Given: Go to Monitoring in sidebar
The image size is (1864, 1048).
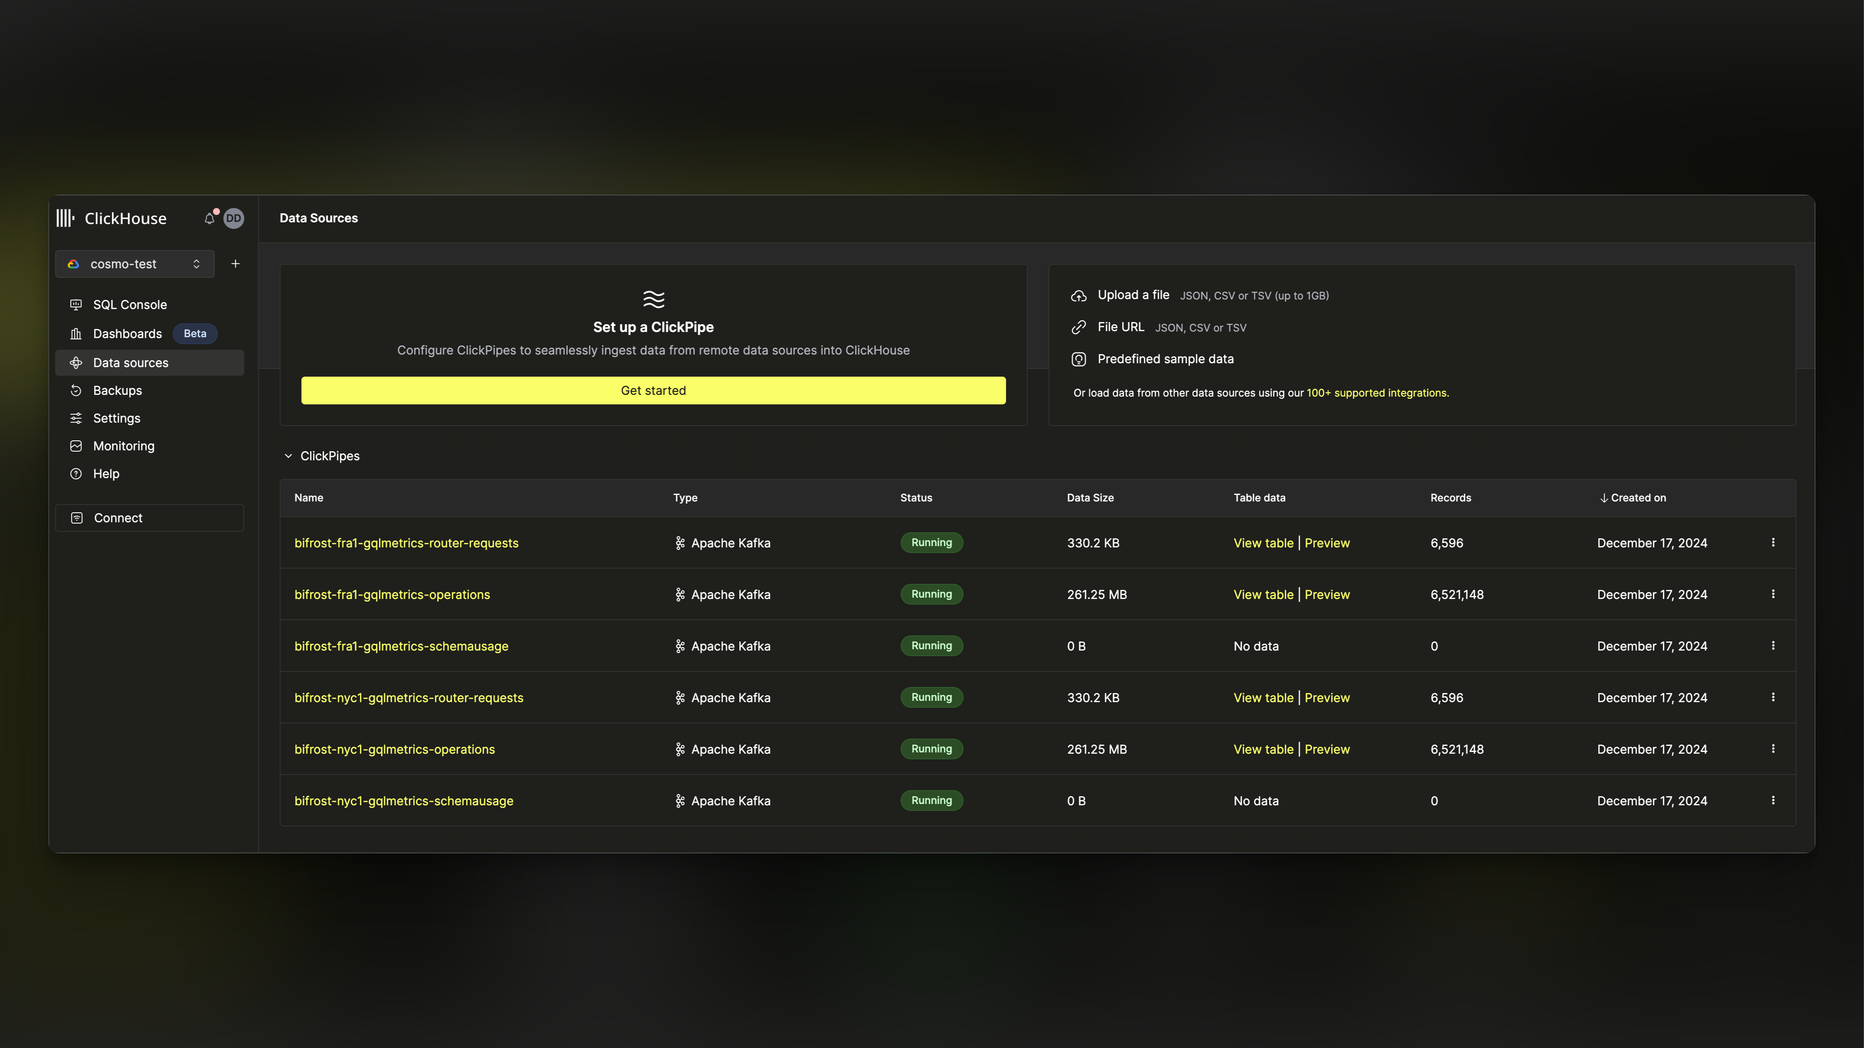Looking at the screenshot, I should (123, 446).
